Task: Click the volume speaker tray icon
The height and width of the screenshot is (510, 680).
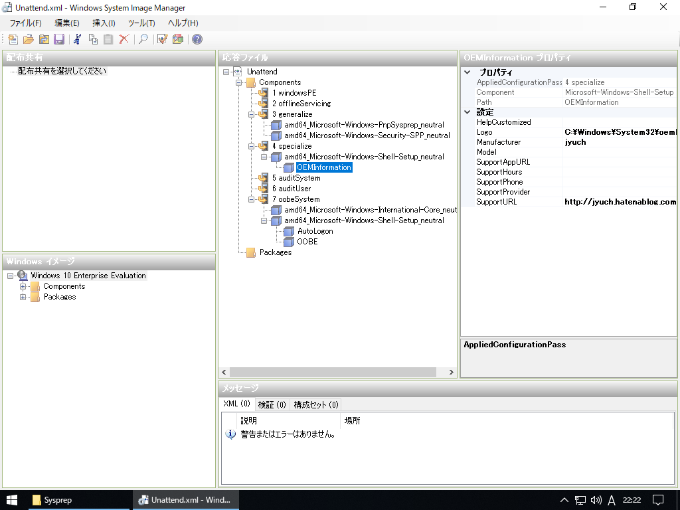Action: coord(596,500)
